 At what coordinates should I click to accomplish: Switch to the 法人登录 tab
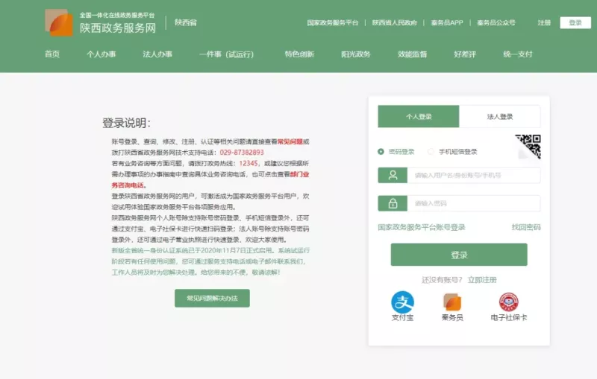pyautogui.click(x=500, y=117)
